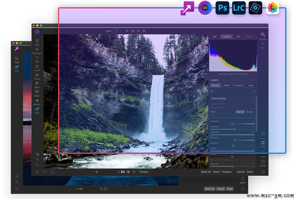Click the help icon in the back window
The height and width of the screenshot is (199, 294).
pyautogui.click(x=17, y=182)
